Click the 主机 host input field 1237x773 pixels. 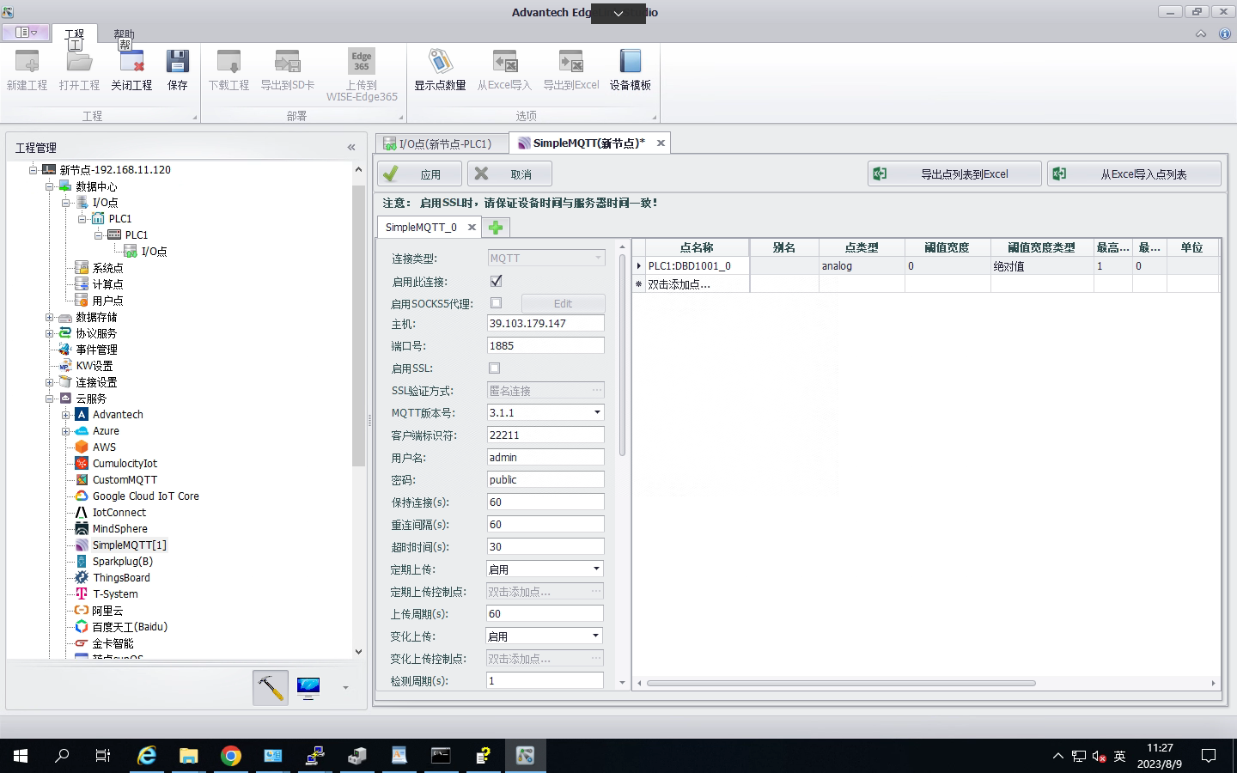pos(545,324)
